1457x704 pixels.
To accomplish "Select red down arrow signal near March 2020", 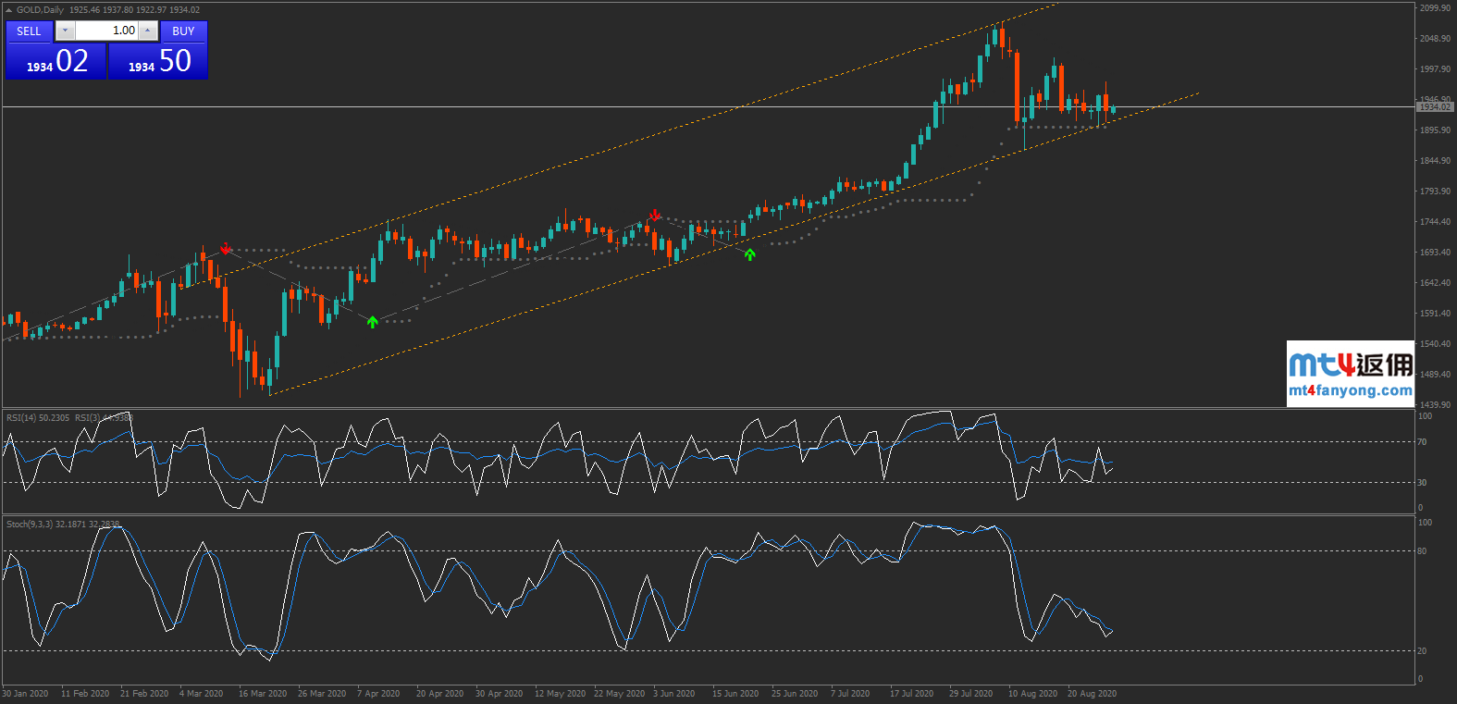I will tap(226, 248).
